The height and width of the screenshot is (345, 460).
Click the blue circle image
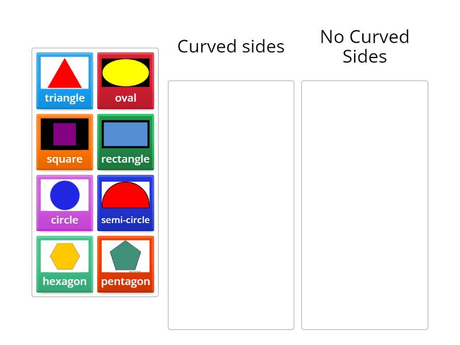click(64, 195)
